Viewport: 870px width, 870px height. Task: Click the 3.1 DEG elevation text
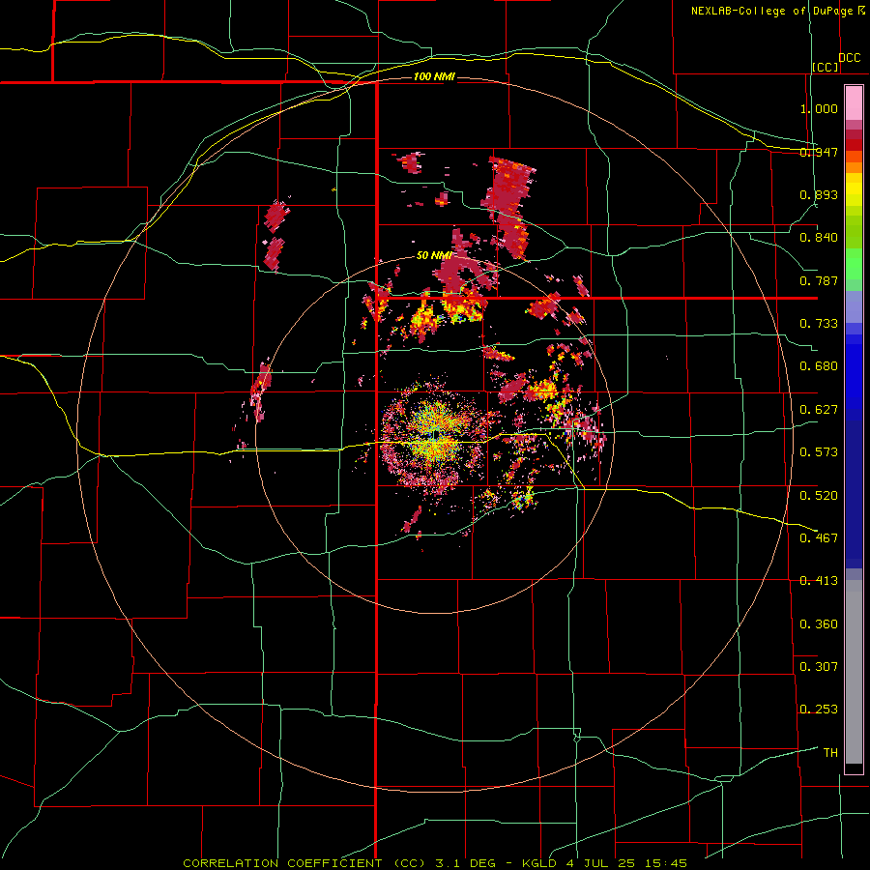pyautogui.click(x=466, y=863)
